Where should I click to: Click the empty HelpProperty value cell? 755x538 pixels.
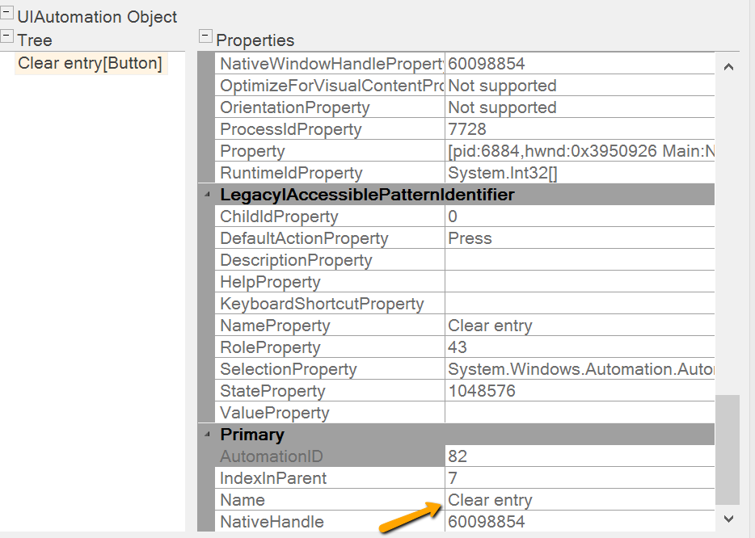(x=579, y=282)
